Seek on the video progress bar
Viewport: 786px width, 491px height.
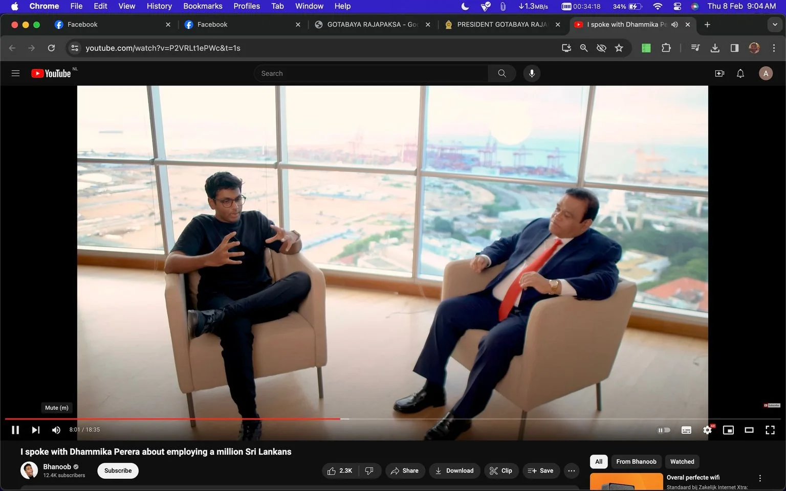pos(393,419)
